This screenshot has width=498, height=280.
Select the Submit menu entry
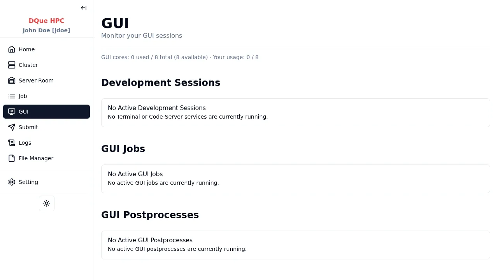pos(28,127)
